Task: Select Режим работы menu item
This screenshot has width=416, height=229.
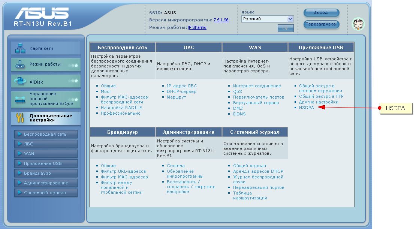Action: (46, 64)
